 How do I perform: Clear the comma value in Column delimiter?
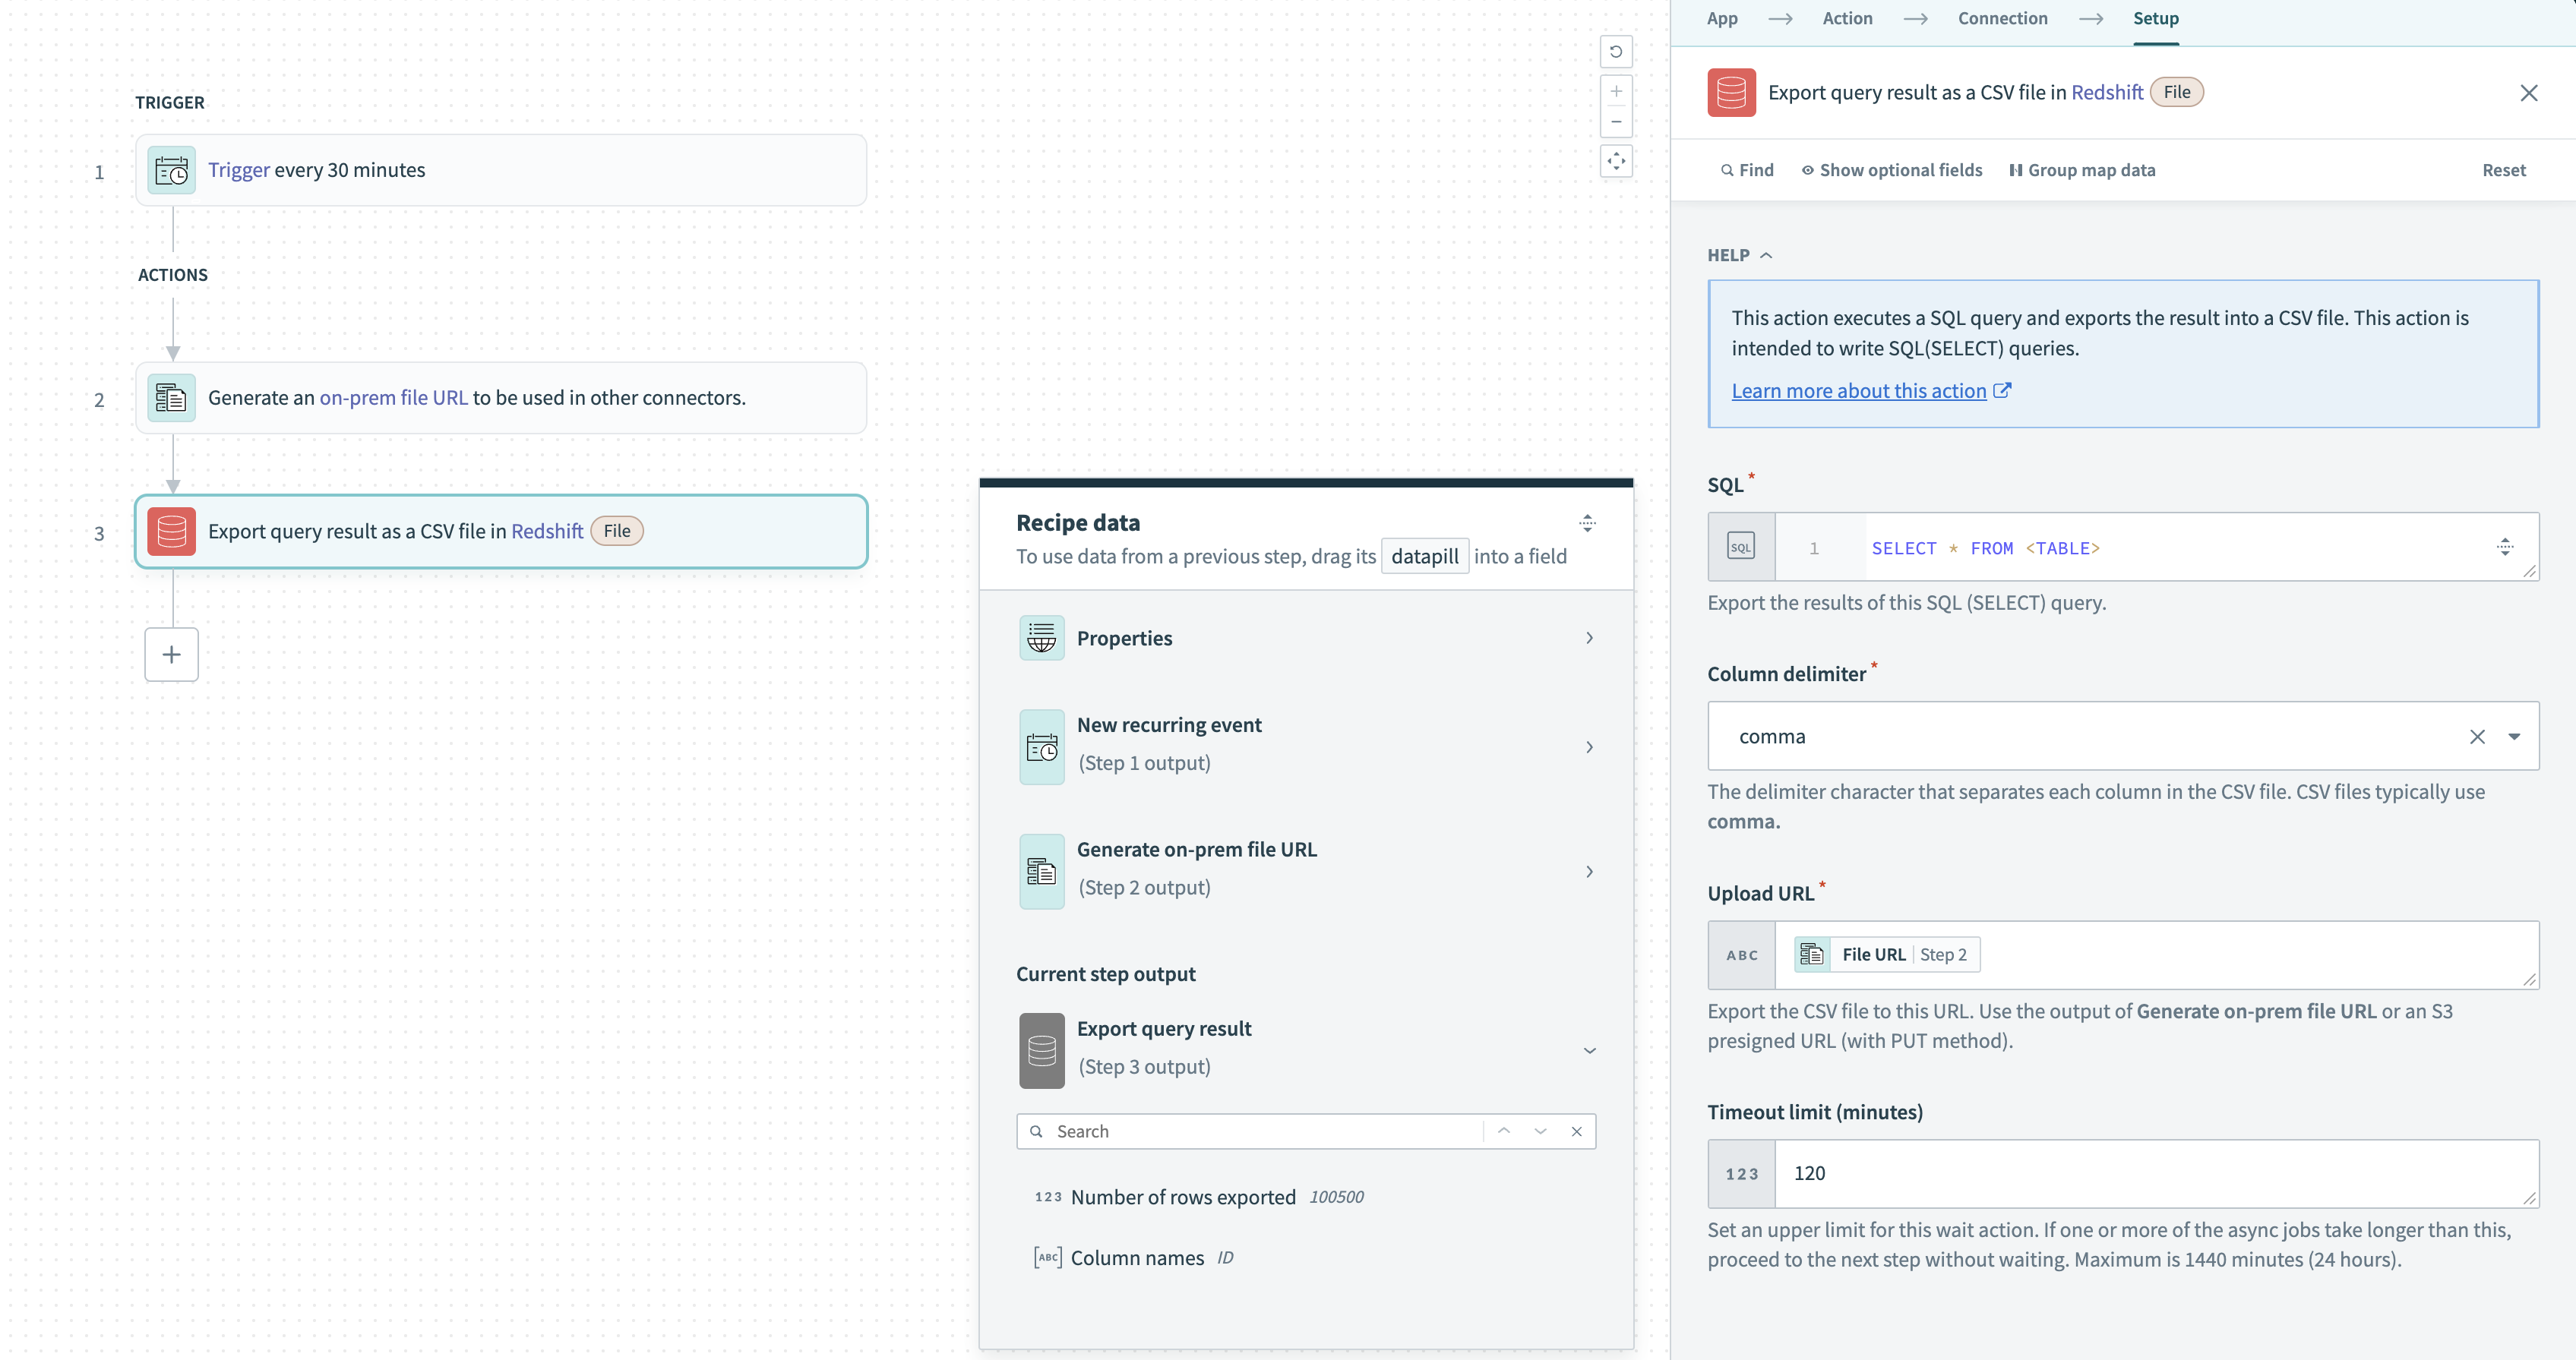click(2479, 736)
